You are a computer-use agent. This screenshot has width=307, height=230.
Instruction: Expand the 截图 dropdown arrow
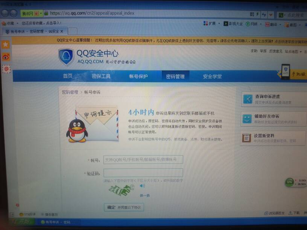tap(300, 25)
